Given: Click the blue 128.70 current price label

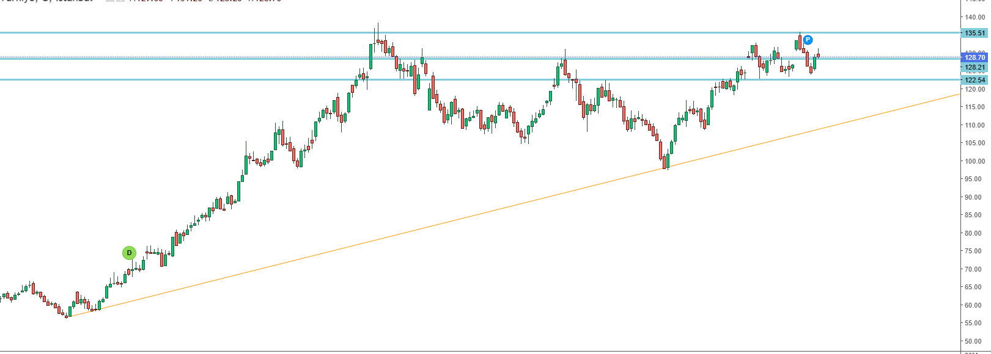Looking at the screenshot, I should click(974, 57).
